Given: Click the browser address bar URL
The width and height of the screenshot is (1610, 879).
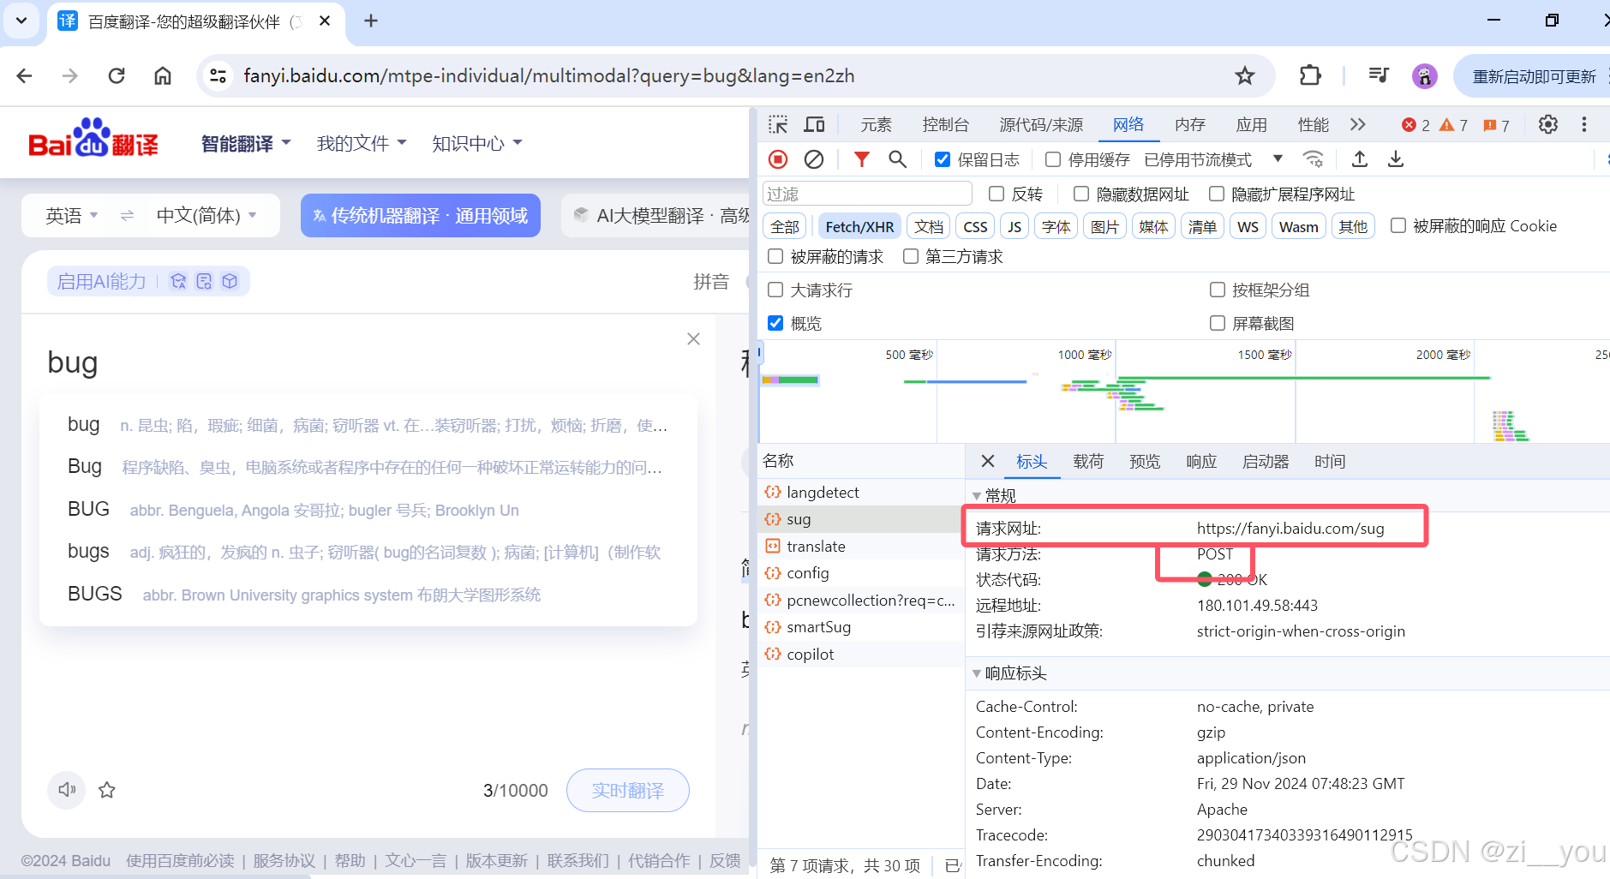Looking at the screenshot, I should 548,76.
